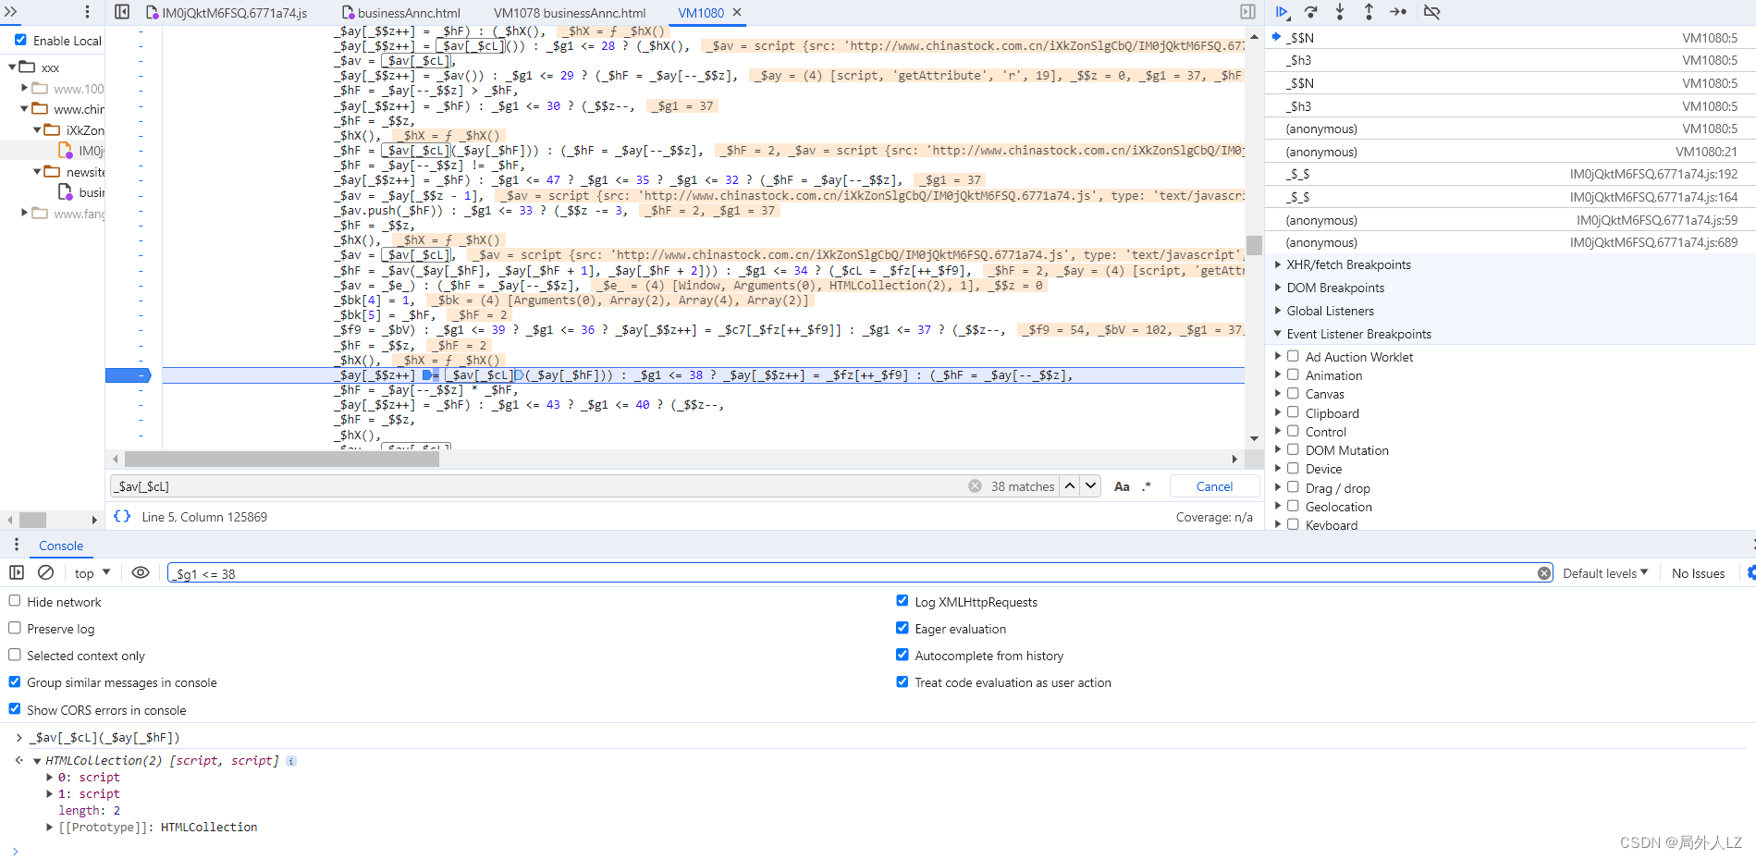Toggle regular expression search
The height and width of the screenshot is (859, 1756).
tap(1146, 486)
